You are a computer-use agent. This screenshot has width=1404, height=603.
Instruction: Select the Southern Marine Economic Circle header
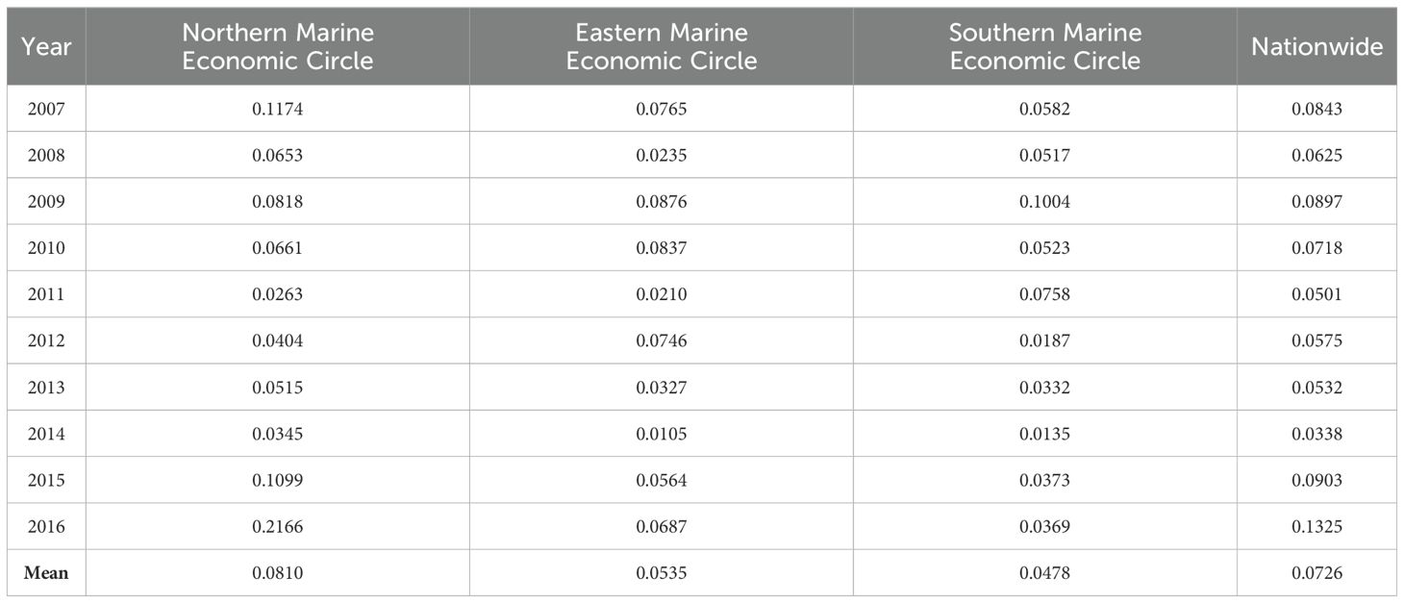pyautogui.click(x=1045, y=46)
